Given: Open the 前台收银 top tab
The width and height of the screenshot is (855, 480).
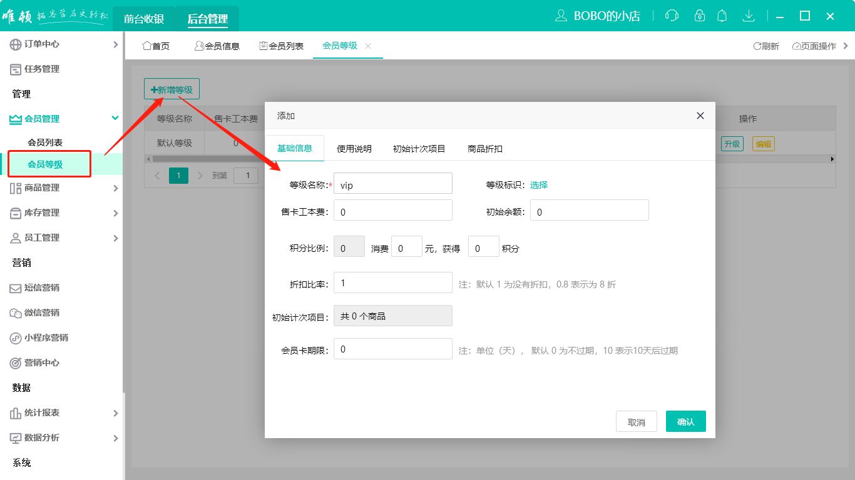Looking at the screenshot, I should (x=144, y=19).
